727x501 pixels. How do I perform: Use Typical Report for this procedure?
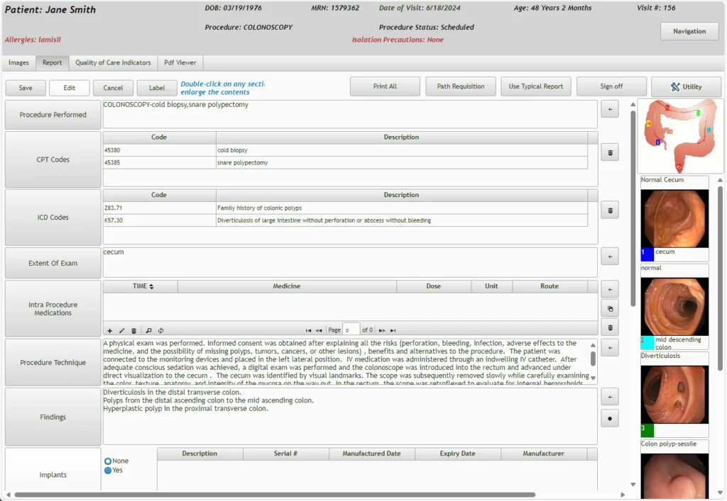click(536, 86)
